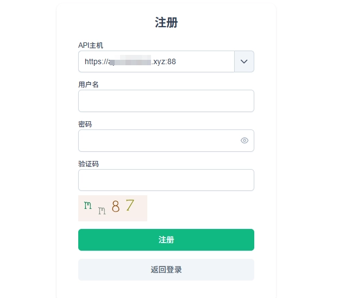Click the 'https://' prefix in the API host
This screenshot has height=298, width=345.
96,61
